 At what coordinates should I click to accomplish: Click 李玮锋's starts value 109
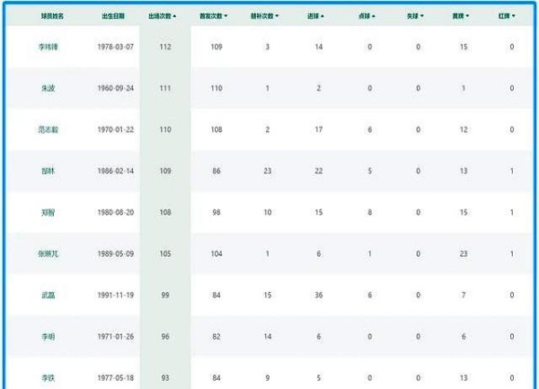click(216, 47)
